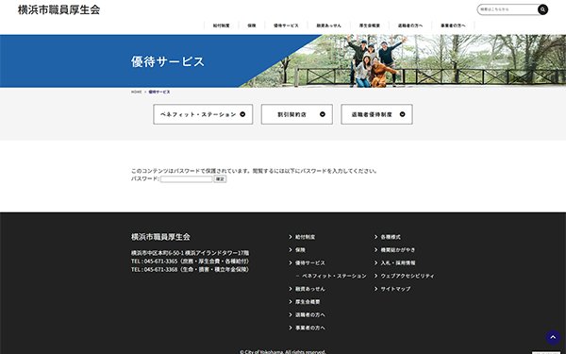This screenshot has height=354, width=566.
Task: Jump to 割引契約店 section button
Action: (x=297, y=114)
